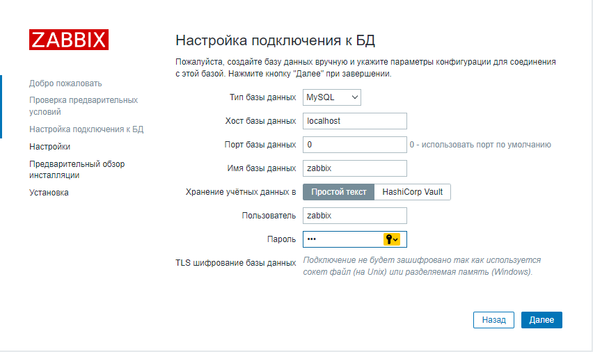Open the password manager key icon
Image resolution: width=593 pixels, height=352 pixels.
click(391, 239)
